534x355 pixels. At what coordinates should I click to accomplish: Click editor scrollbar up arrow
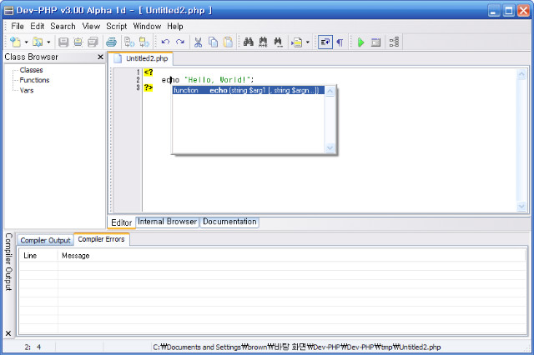click(521, 74)
